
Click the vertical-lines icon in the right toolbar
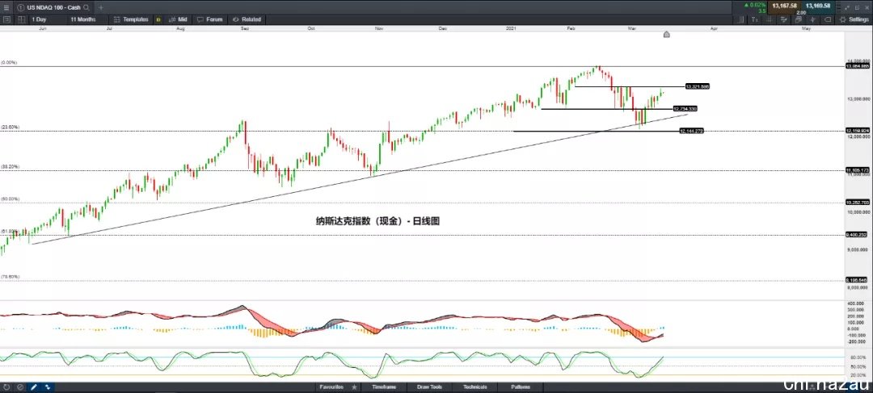[x=769, y=19]
